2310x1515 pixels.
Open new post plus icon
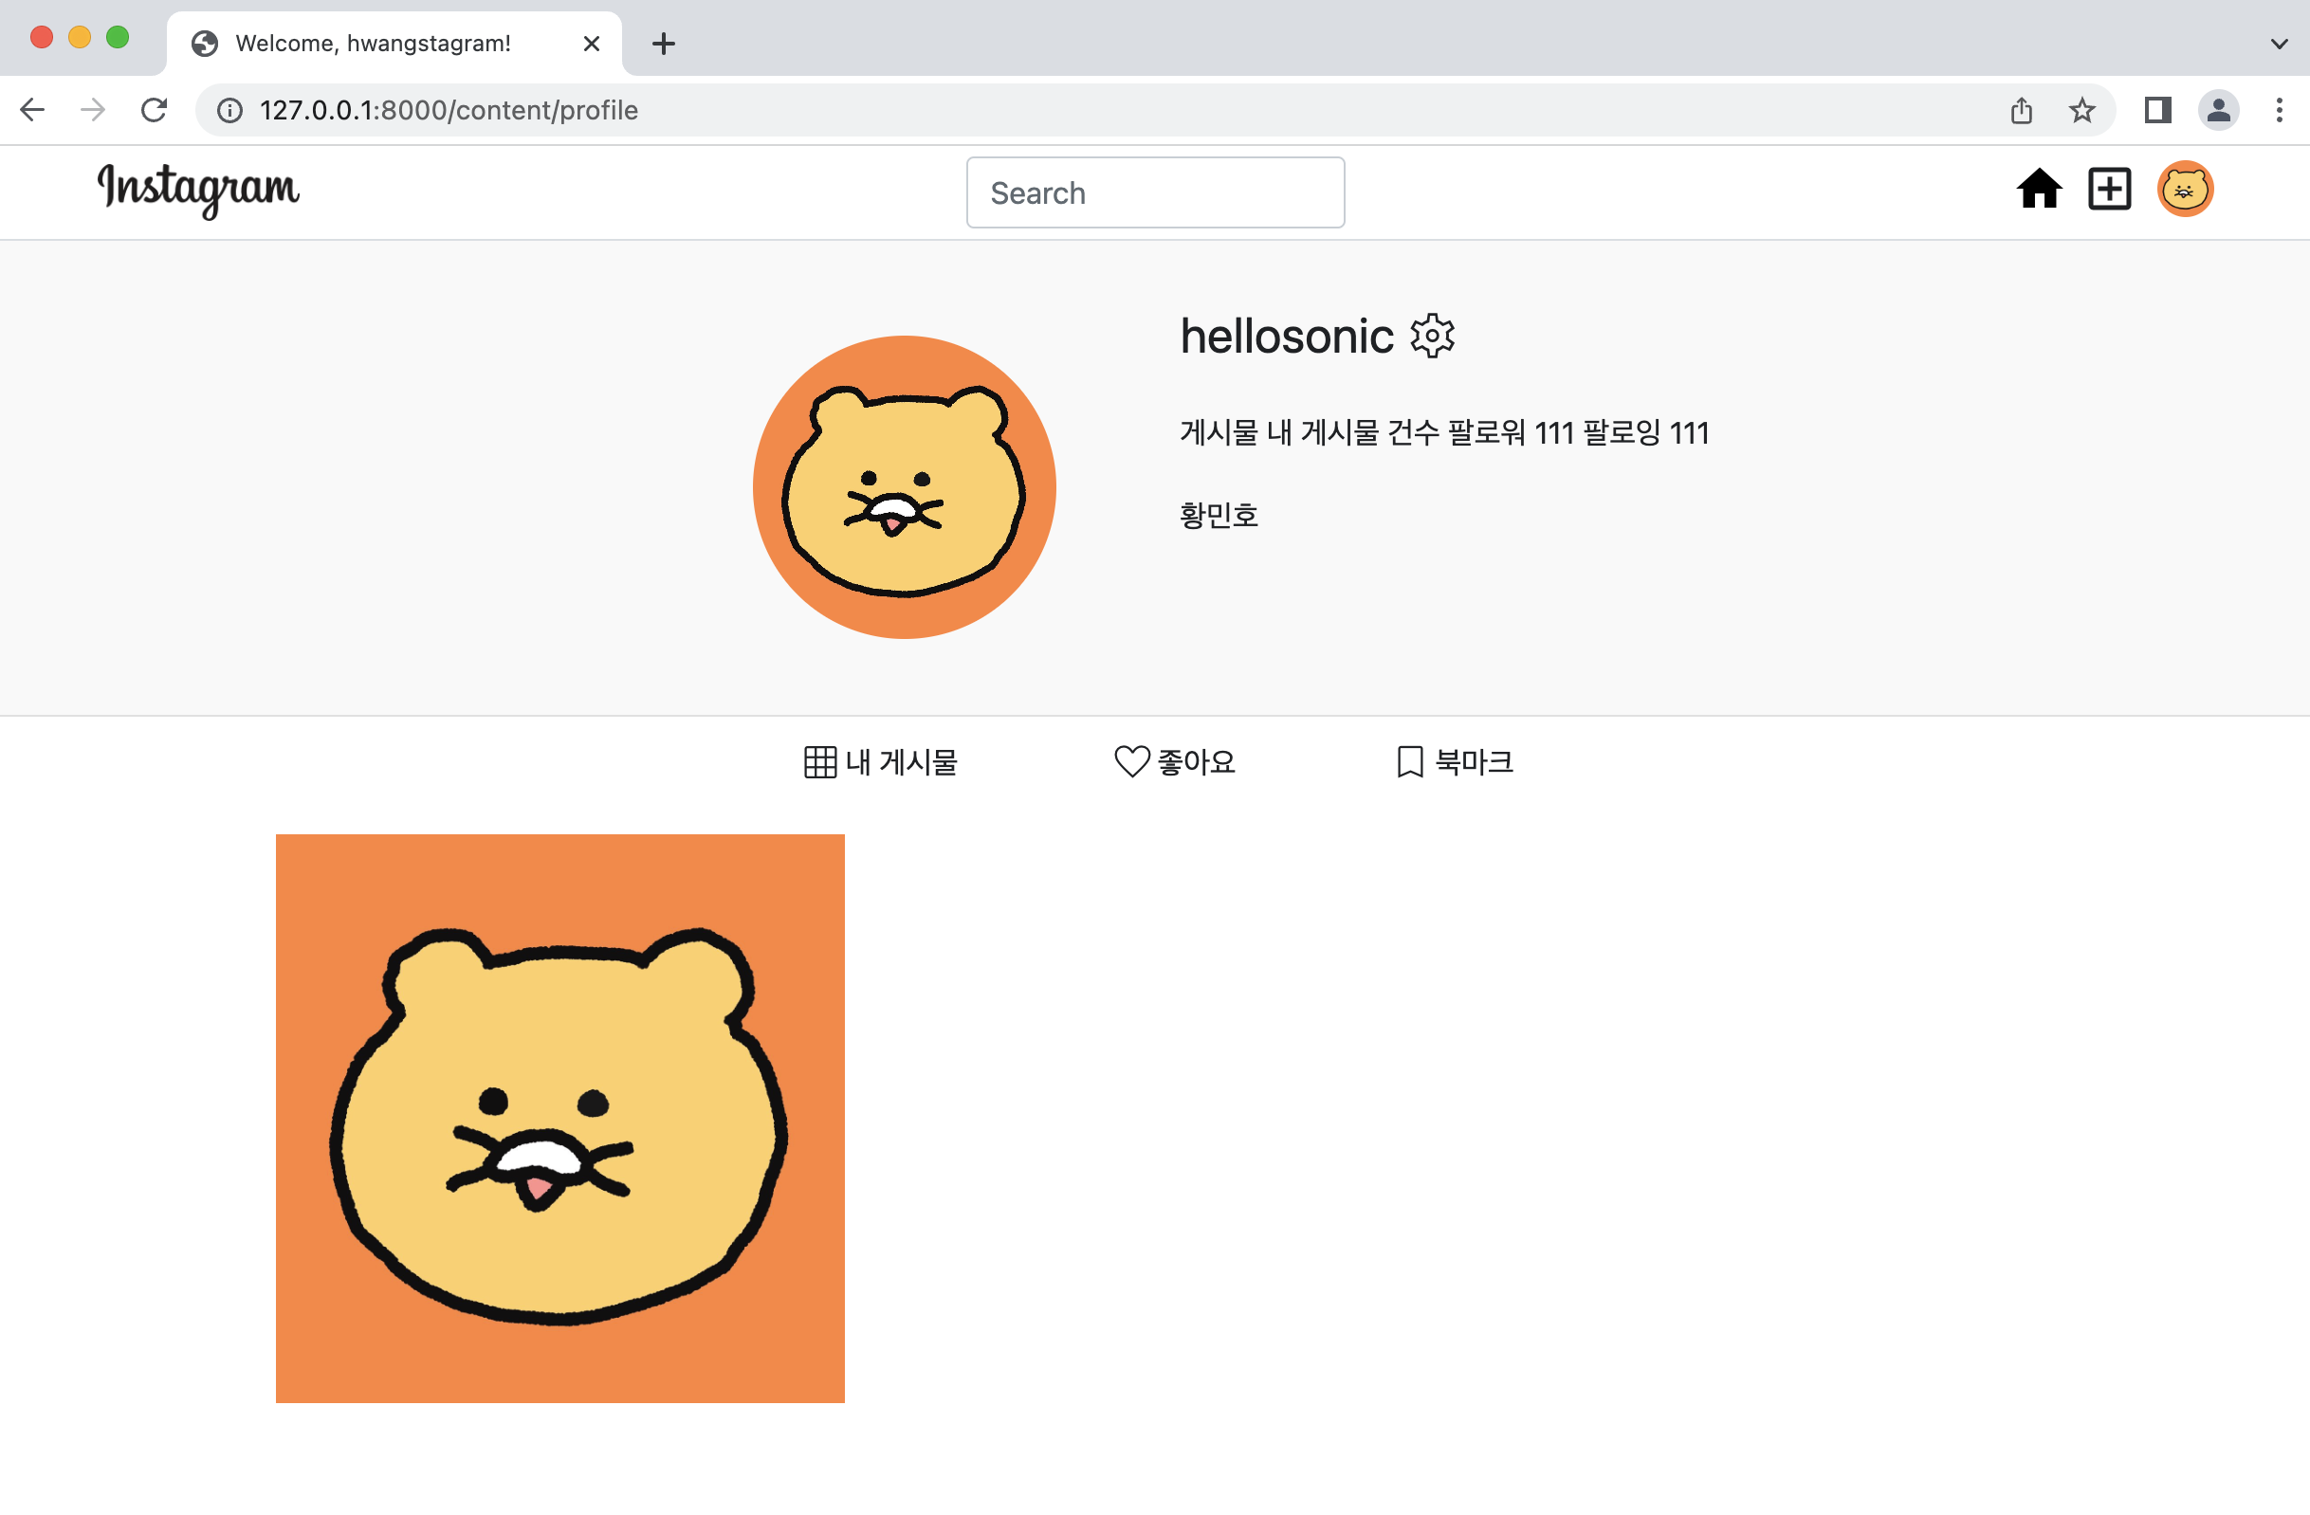[x=2109, y=190]
